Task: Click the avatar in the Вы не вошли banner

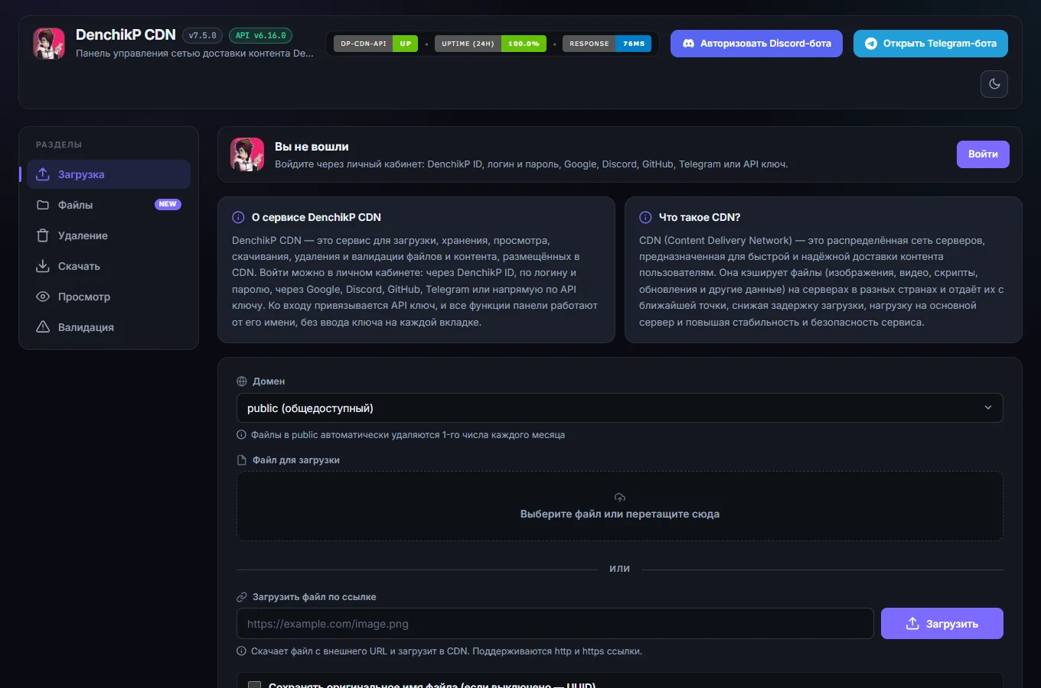Action: point(247,154)
